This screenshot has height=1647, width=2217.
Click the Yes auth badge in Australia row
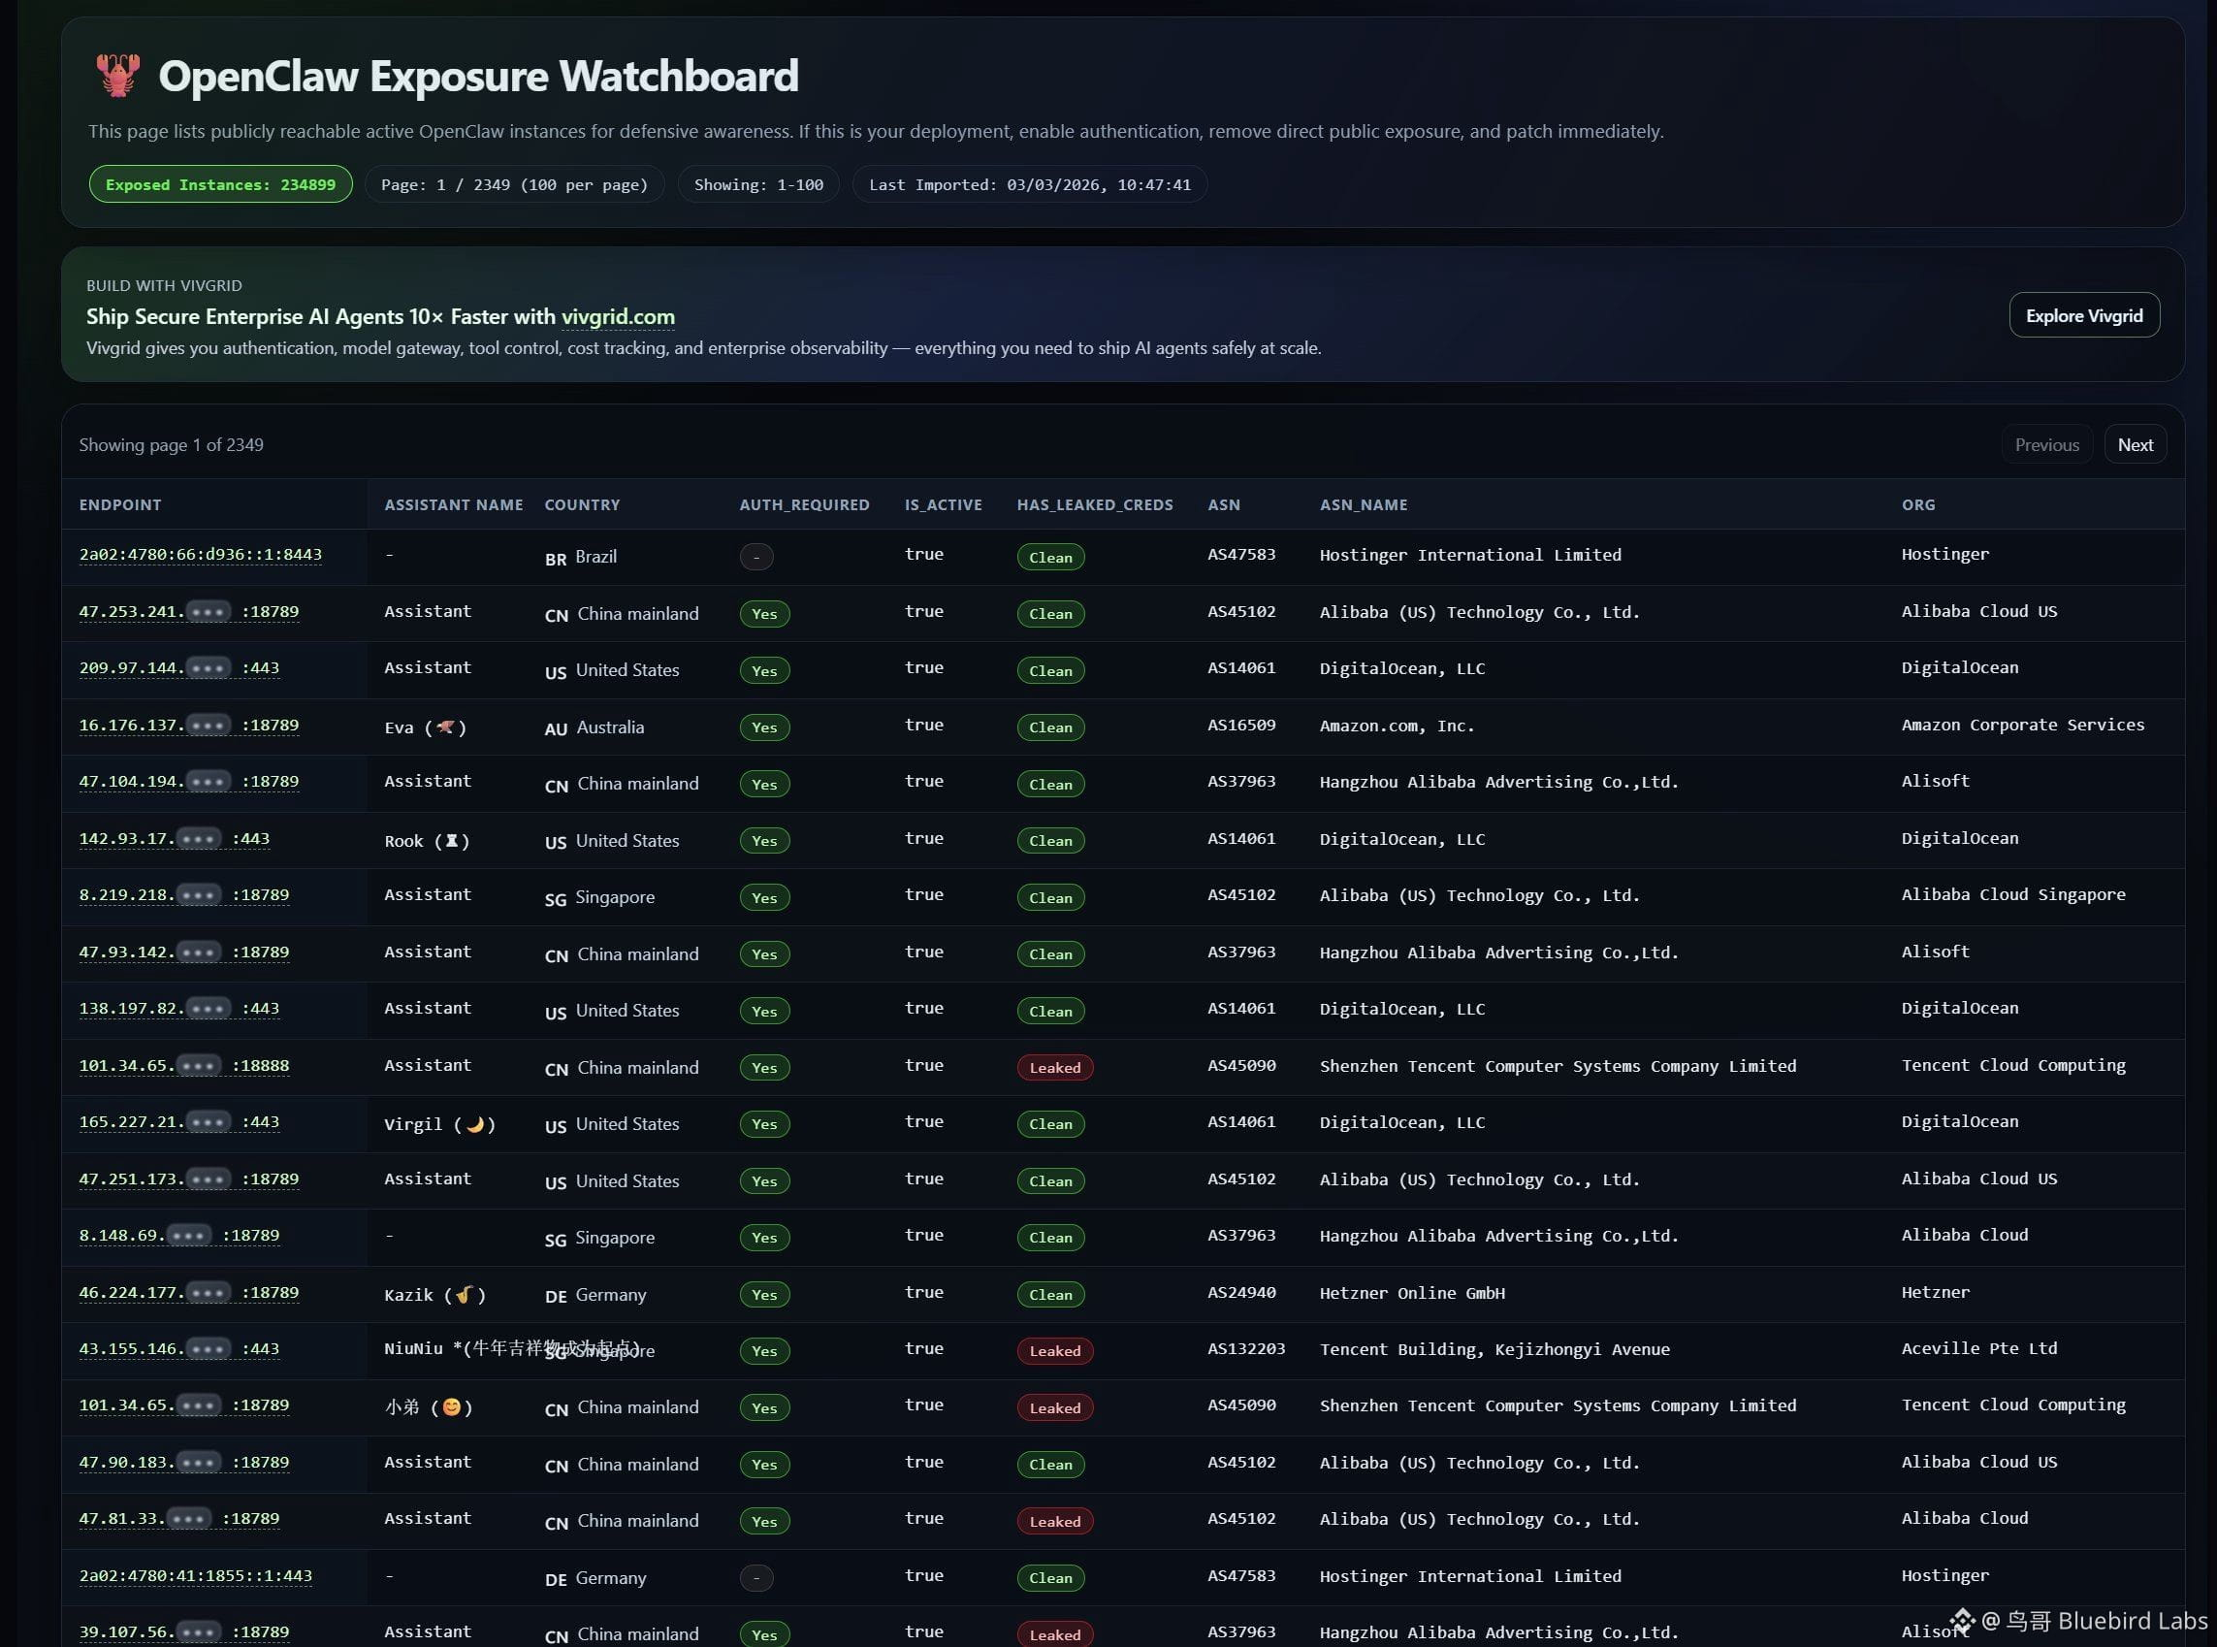[x=763, y=727]
